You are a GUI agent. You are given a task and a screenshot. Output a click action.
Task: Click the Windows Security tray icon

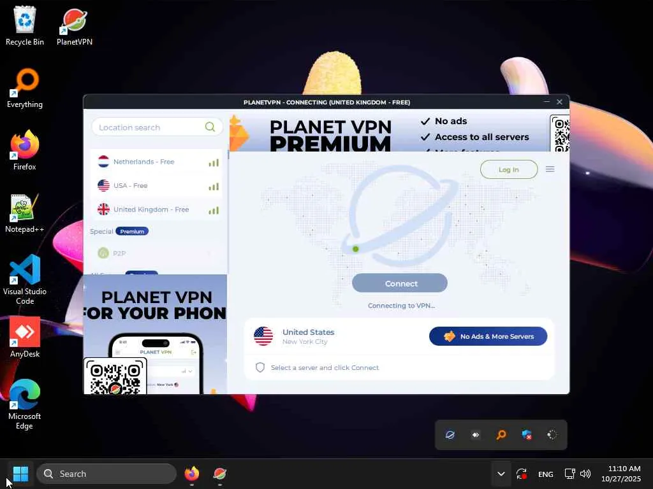(526, 435)
